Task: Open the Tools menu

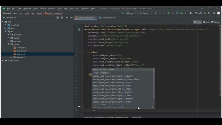Action: pyautogui.click(x=71, y=8)
